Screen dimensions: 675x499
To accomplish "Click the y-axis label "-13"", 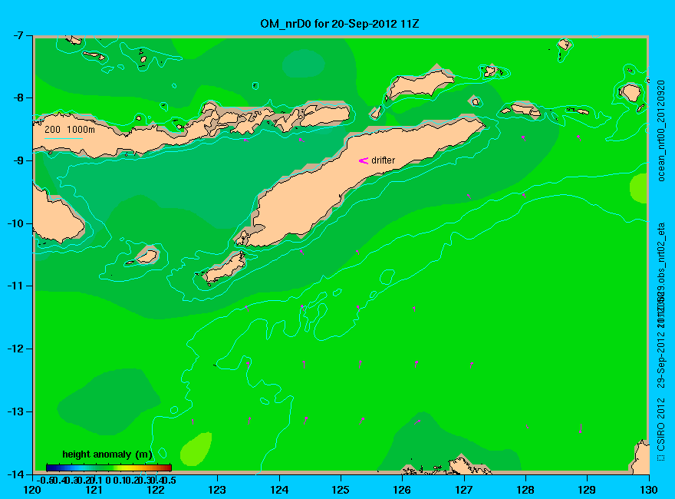I will tap(15, 411).
